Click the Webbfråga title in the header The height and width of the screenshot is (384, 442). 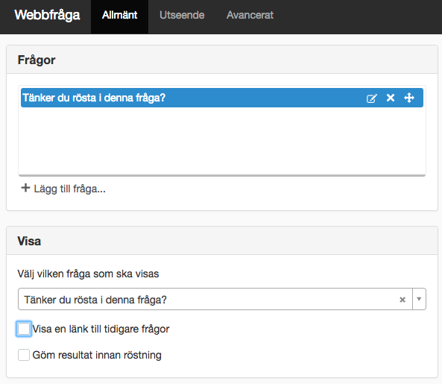[47, 15]
